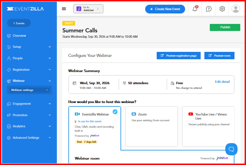Screen dimensions: 246x165
Task: Open the settings gear icon
Action: point(222,9)
